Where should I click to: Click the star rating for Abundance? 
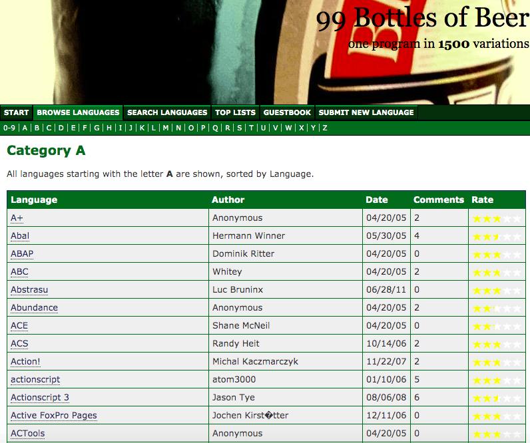497,308
